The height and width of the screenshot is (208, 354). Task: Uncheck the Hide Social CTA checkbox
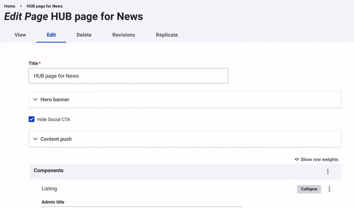(31, 119)
